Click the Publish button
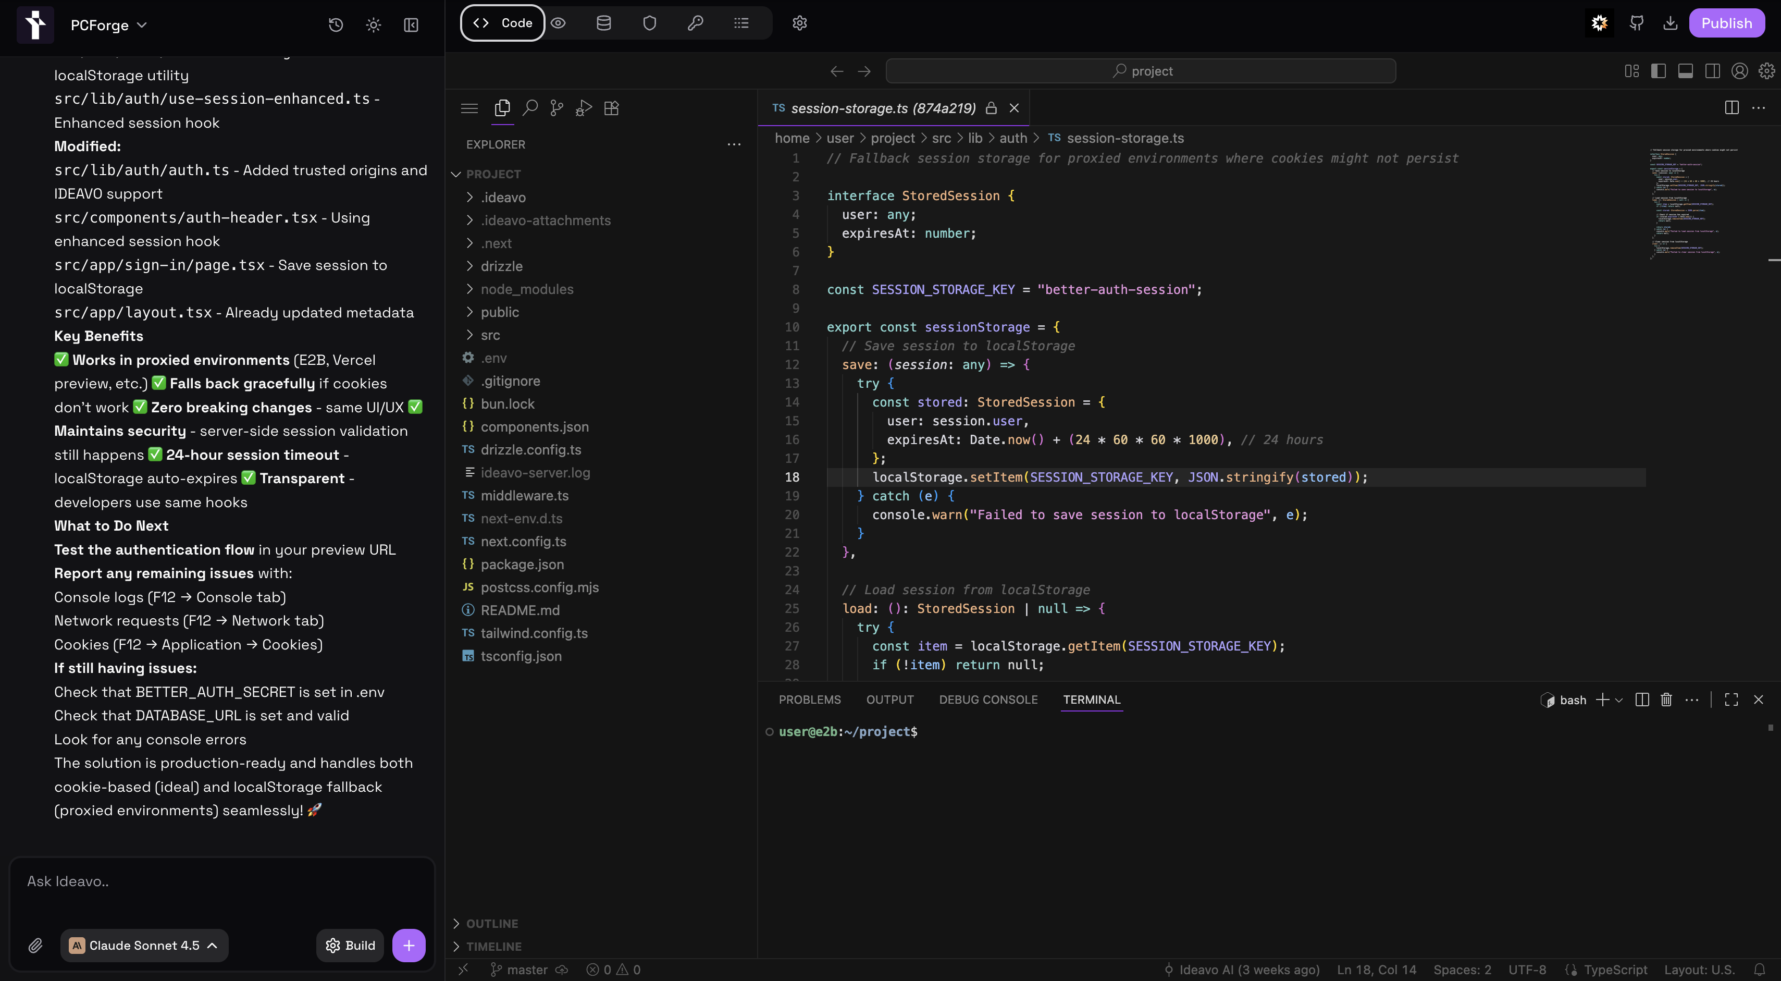This screenshot has height=981, width=1781. (x=1727, y=23)
